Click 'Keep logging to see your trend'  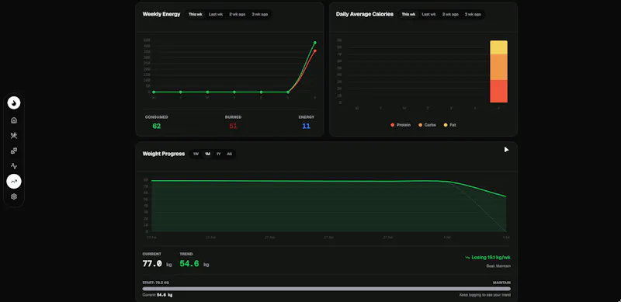point(484,295)
